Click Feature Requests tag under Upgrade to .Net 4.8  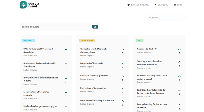pyautogui.click(x=144, y=52)
